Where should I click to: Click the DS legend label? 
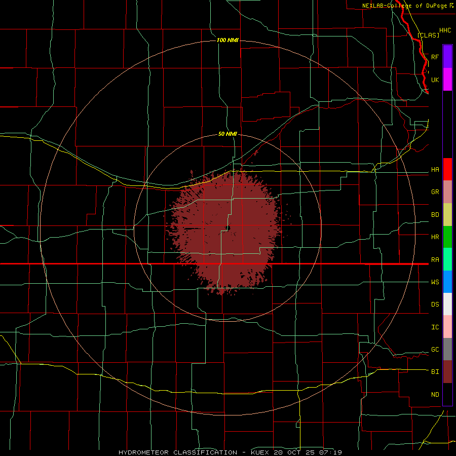click(435, 305)
